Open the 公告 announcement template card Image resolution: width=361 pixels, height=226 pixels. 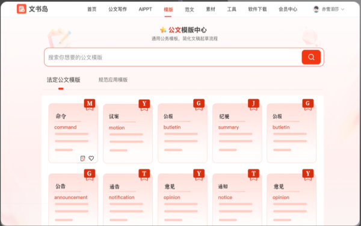[x=73, y=200]
